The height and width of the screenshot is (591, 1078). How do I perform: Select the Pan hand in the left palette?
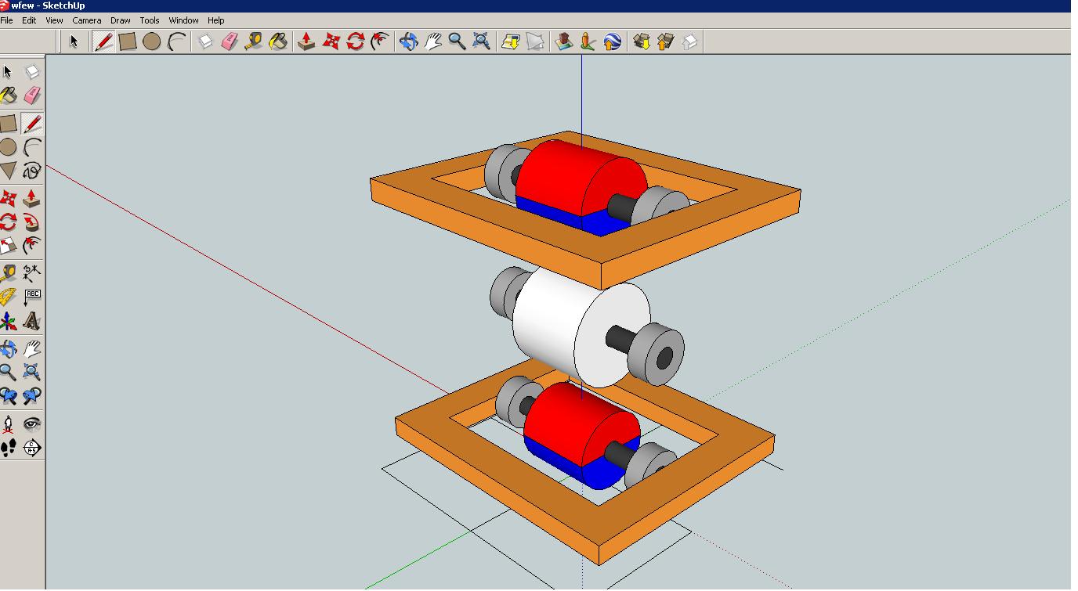32,348
